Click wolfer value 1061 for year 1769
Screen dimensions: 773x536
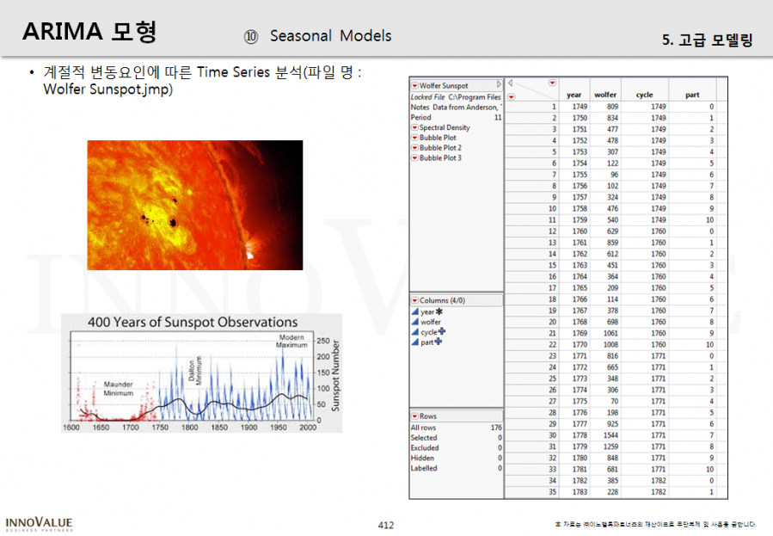[x=610, y=333]
